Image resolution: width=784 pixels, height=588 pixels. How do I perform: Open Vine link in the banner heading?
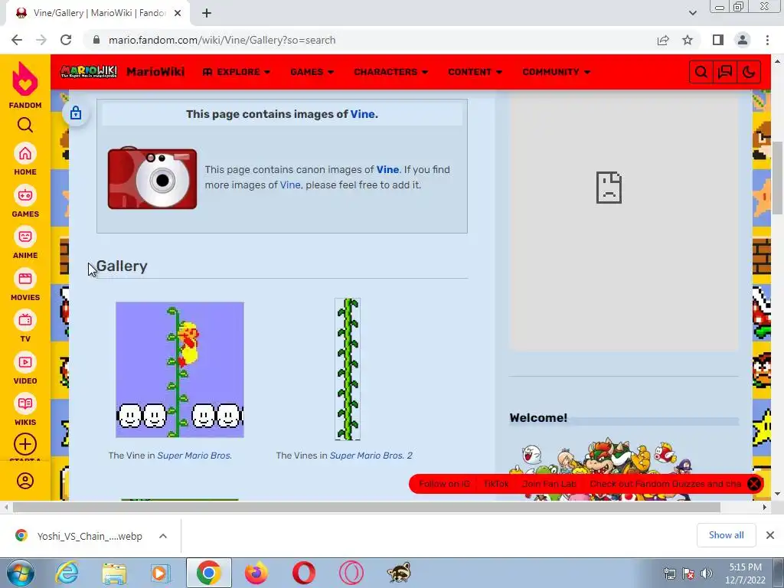click(x=362, y=114)
